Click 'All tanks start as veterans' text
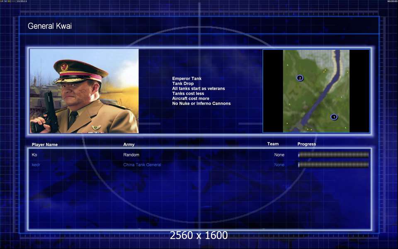 coord(199,88)
